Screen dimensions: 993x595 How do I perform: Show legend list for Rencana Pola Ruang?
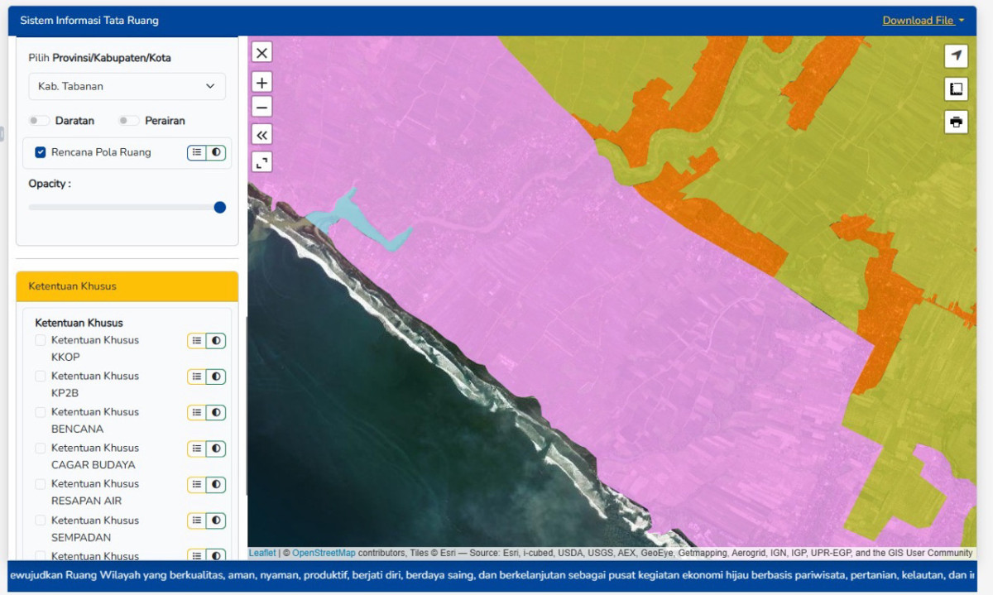point(197,153)
